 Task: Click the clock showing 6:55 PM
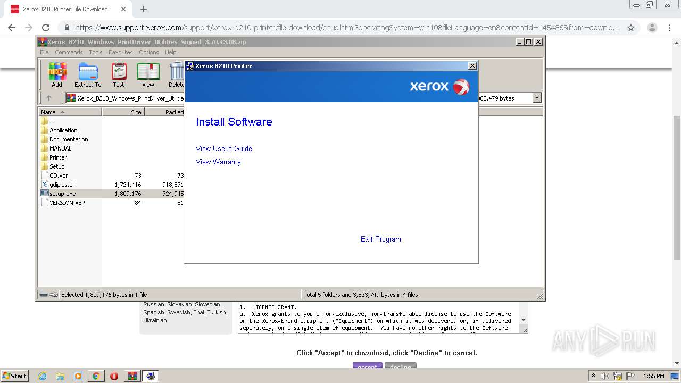(653, 376)
